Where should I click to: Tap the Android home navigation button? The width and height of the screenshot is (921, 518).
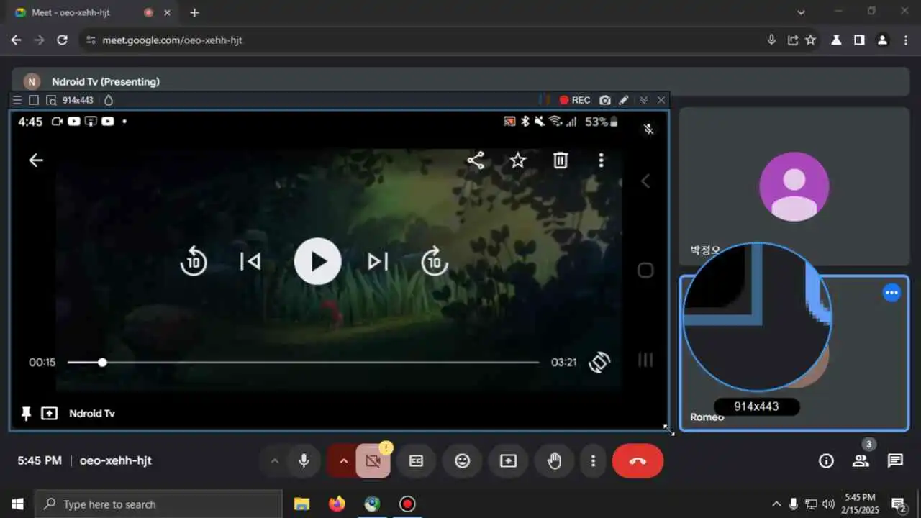tap(645, 271)
